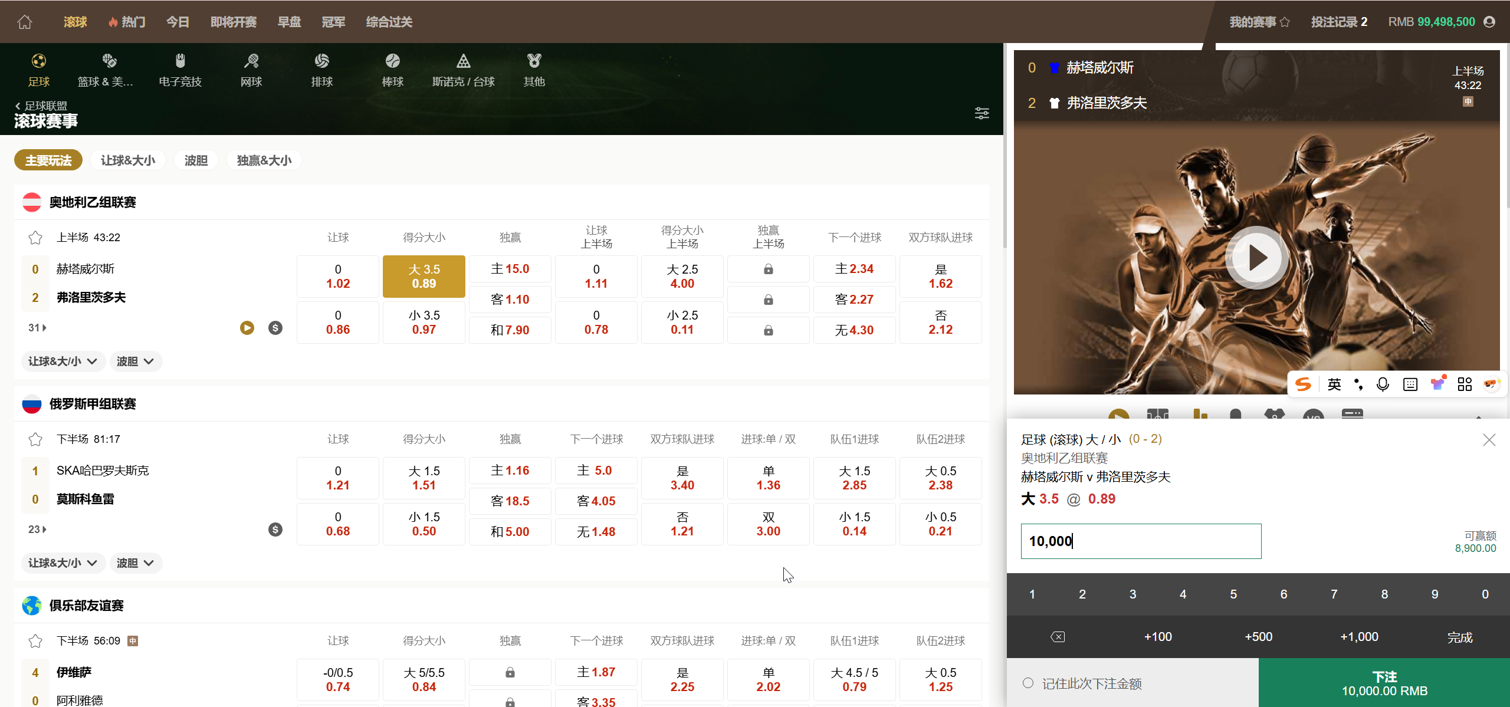Select the 主要玩法 filter tab
The width and height of the screenshot is (1510, 707).
click(x=48, y=160)
